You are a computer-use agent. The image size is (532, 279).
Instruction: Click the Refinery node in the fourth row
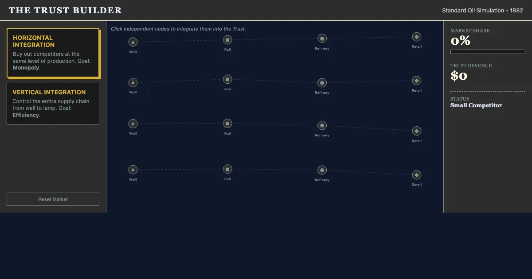click(x=322, y=170)
